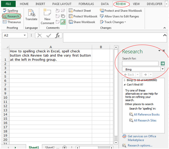Image resolution: width=169 pixels, height=149 pixels.
Task: Click All Reference Books link
Action: (147, 114)
